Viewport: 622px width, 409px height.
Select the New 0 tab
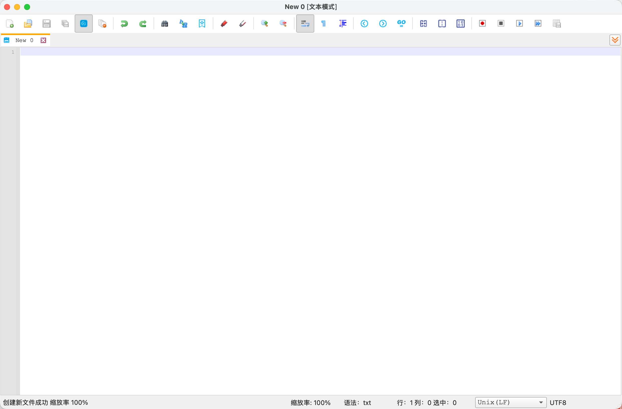(x=24, y=40)
